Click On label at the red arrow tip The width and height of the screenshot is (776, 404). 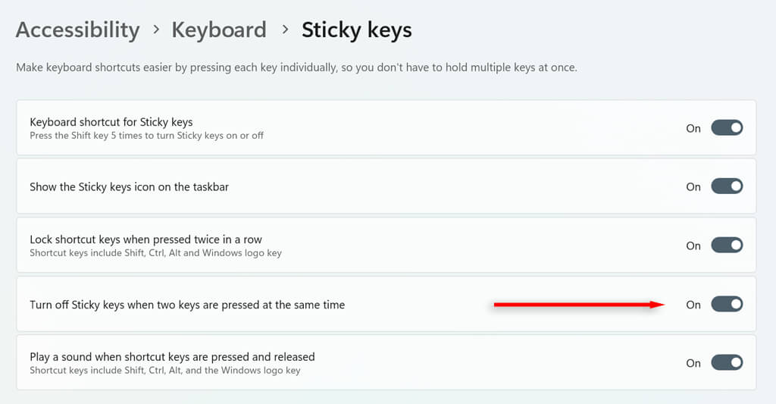point(693,305)
